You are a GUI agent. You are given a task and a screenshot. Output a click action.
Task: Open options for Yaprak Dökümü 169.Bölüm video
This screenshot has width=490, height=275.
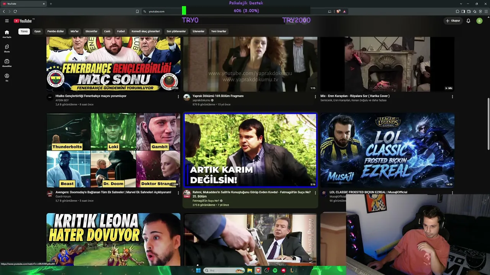coord(315,97)
